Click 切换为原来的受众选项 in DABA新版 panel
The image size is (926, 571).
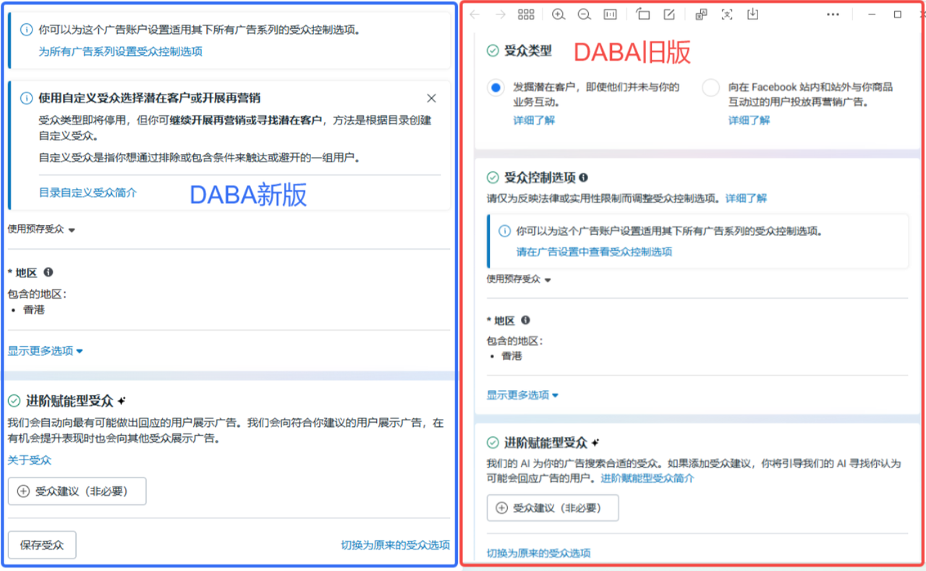pyautogui.click(x=396, y=545)
